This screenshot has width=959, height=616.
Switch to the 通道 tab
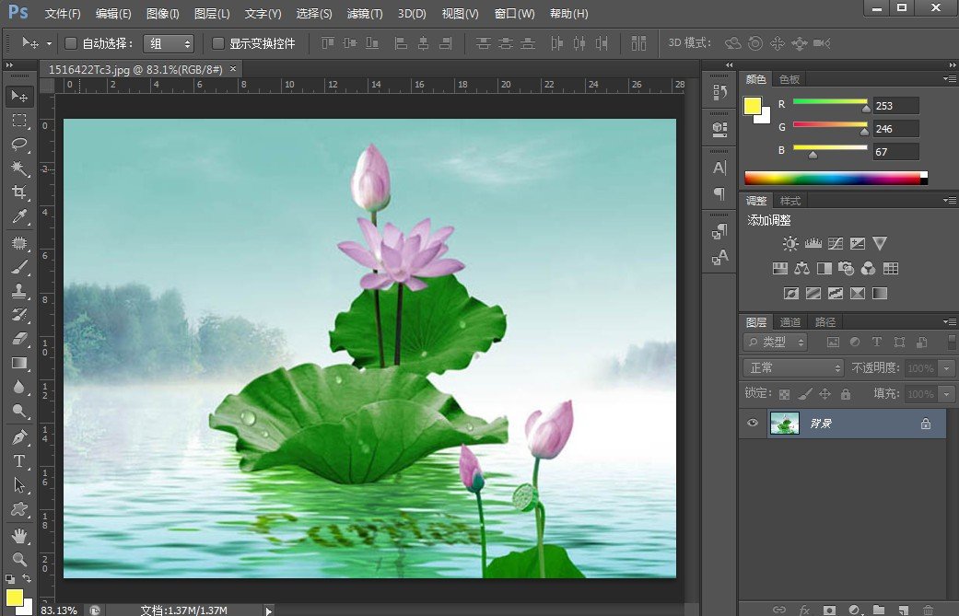coord(790,322)
